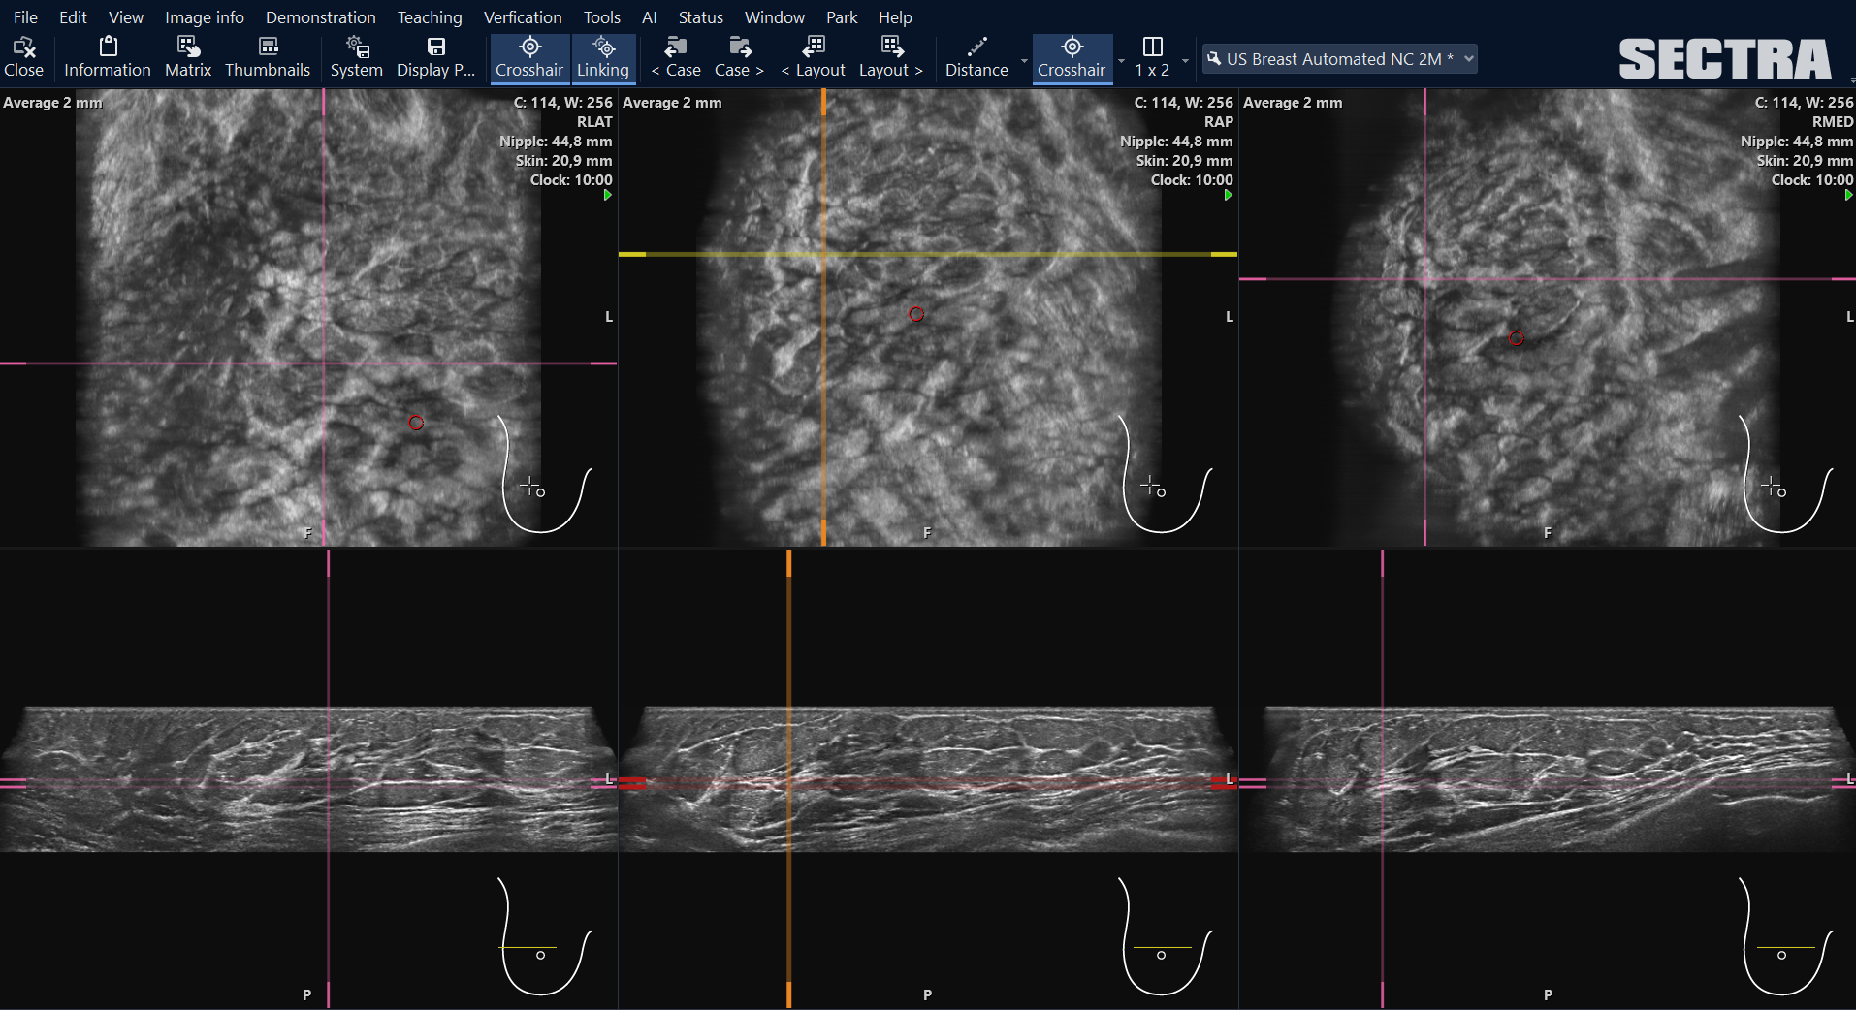Viewport: 1856px width, 1010px height.
Task: Toggle the Crosshair button beside Linking
Action: click(x=528, y=57)
